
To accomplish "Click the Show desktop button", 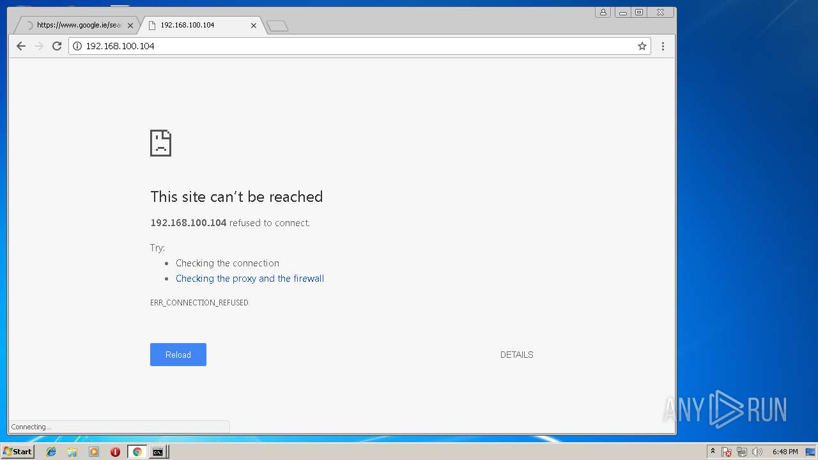I will (811, 452).
